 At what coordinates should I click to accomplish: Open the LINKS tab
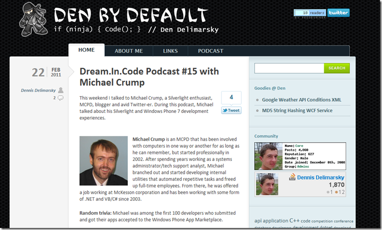coord(170,51)
